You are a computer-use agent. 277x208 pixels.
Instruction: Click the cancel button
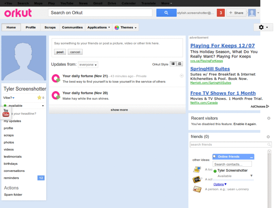pyautogui.click(x=75, y=52)
